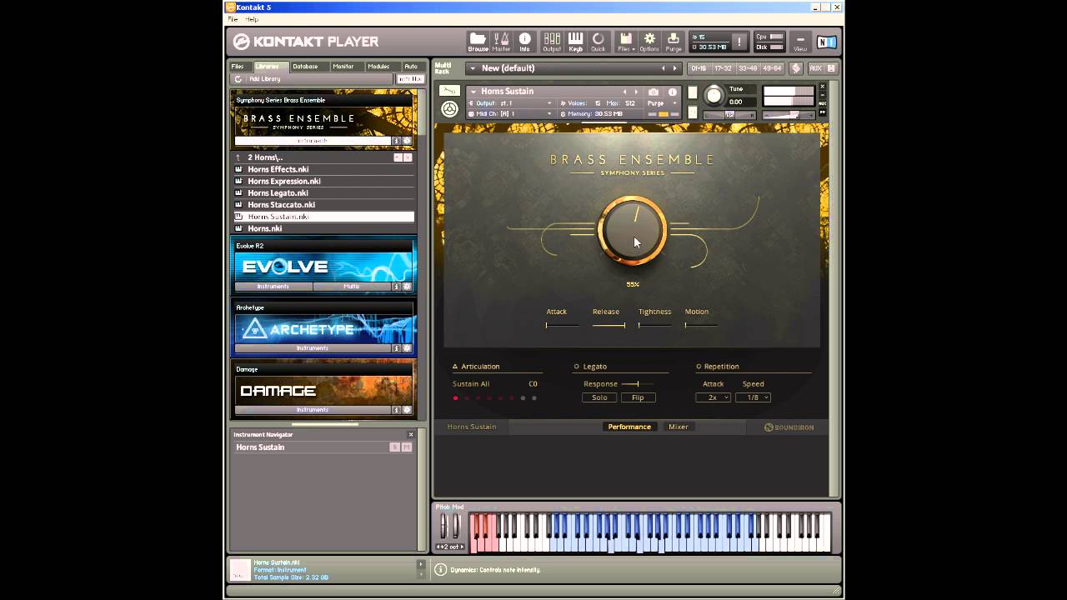Close the Horns Sustain instrument with X
Viewport: 1067px width, 600px height.
pyautogui.click(x=822, y=86)
